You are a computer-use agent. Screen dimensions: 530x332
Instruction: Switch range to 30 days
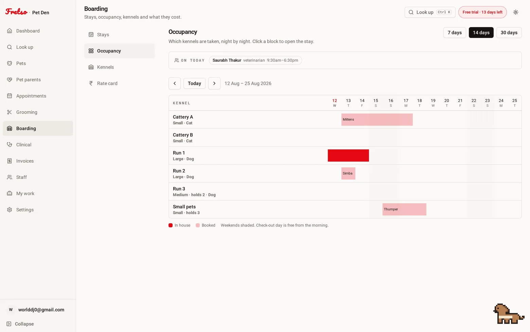[x=509, y=33]
